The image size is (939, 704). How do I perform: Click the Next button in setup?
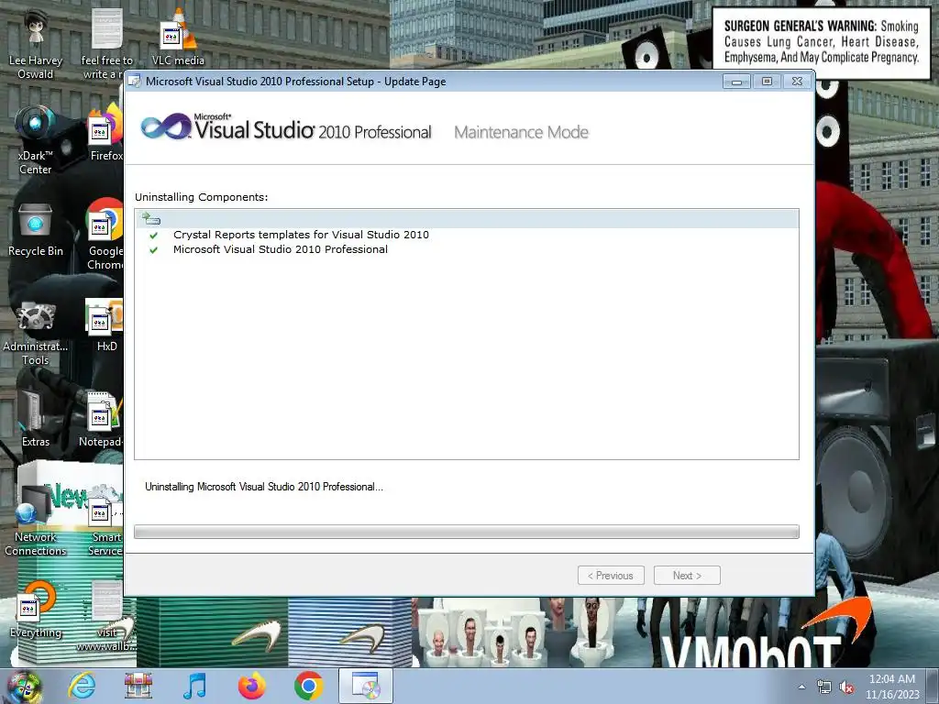pos(687,576)
